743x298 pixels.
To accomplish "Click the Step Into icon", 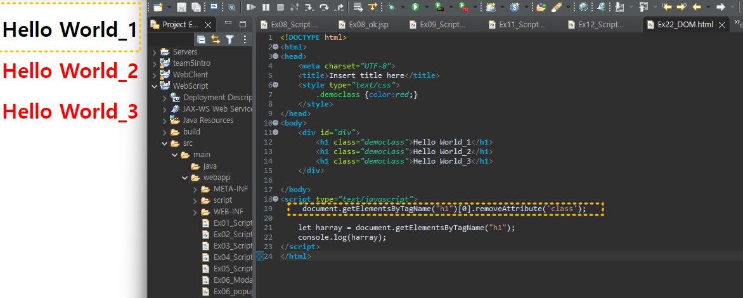I will (309, 7).
